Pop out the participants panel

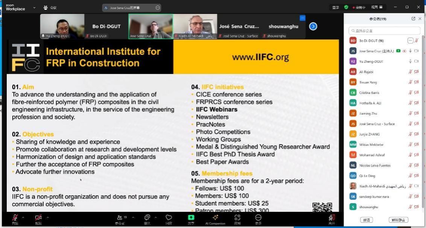(413, 19)
